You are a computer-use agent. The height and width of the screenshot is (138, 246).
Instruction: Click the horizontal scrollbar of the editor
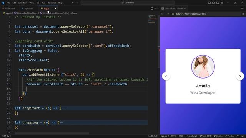pyautogui.click(x=52, y=133)
